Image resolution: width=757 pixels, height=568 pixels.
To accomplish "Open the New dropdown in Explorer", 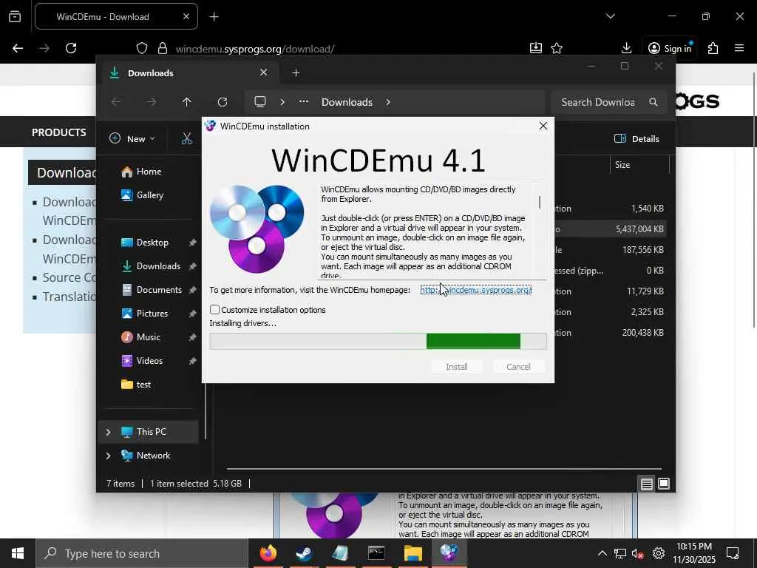I will coord(132,138).
